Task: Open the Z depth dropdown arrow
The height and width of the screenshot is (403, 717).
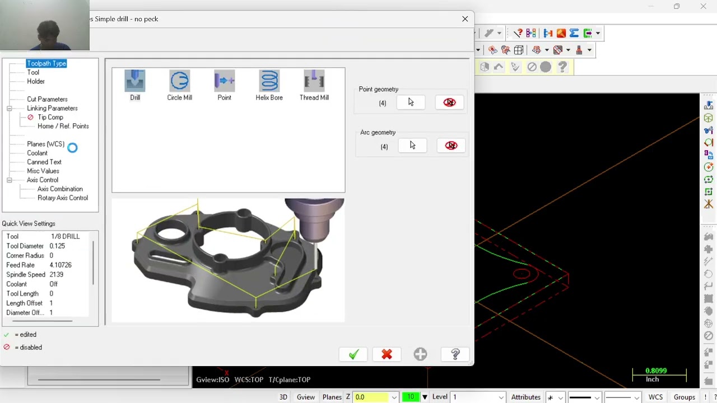Action: point(394,397)
